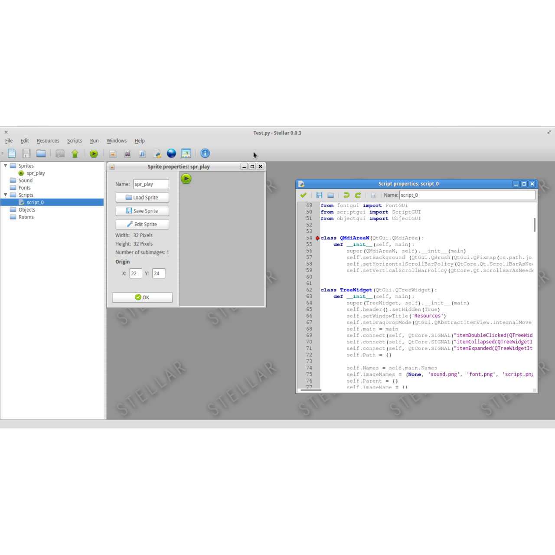555x555 pixels.
Task: Click the script editor vertical scrollbar
Action: click(535, 225)
